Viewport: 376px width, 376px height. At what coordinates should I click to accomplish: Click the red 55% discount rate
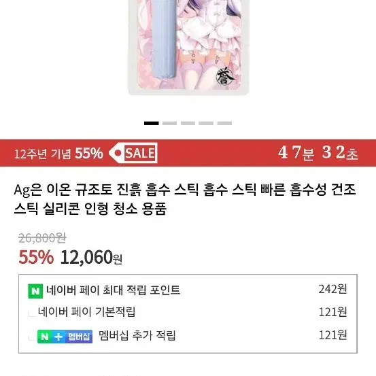[x=36, y=257]
